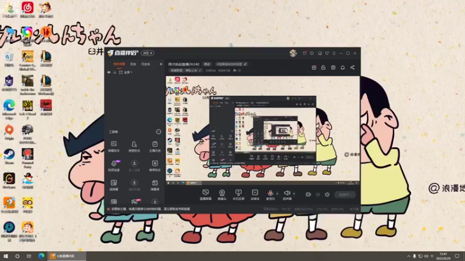Open taskbar search circle
Viewport: 465px width, 261px height.
coord(17,256)
